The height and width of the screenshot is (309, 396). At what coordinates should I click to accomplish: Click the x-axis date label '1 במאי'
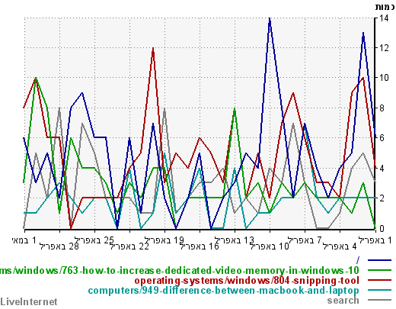(24, 240)
